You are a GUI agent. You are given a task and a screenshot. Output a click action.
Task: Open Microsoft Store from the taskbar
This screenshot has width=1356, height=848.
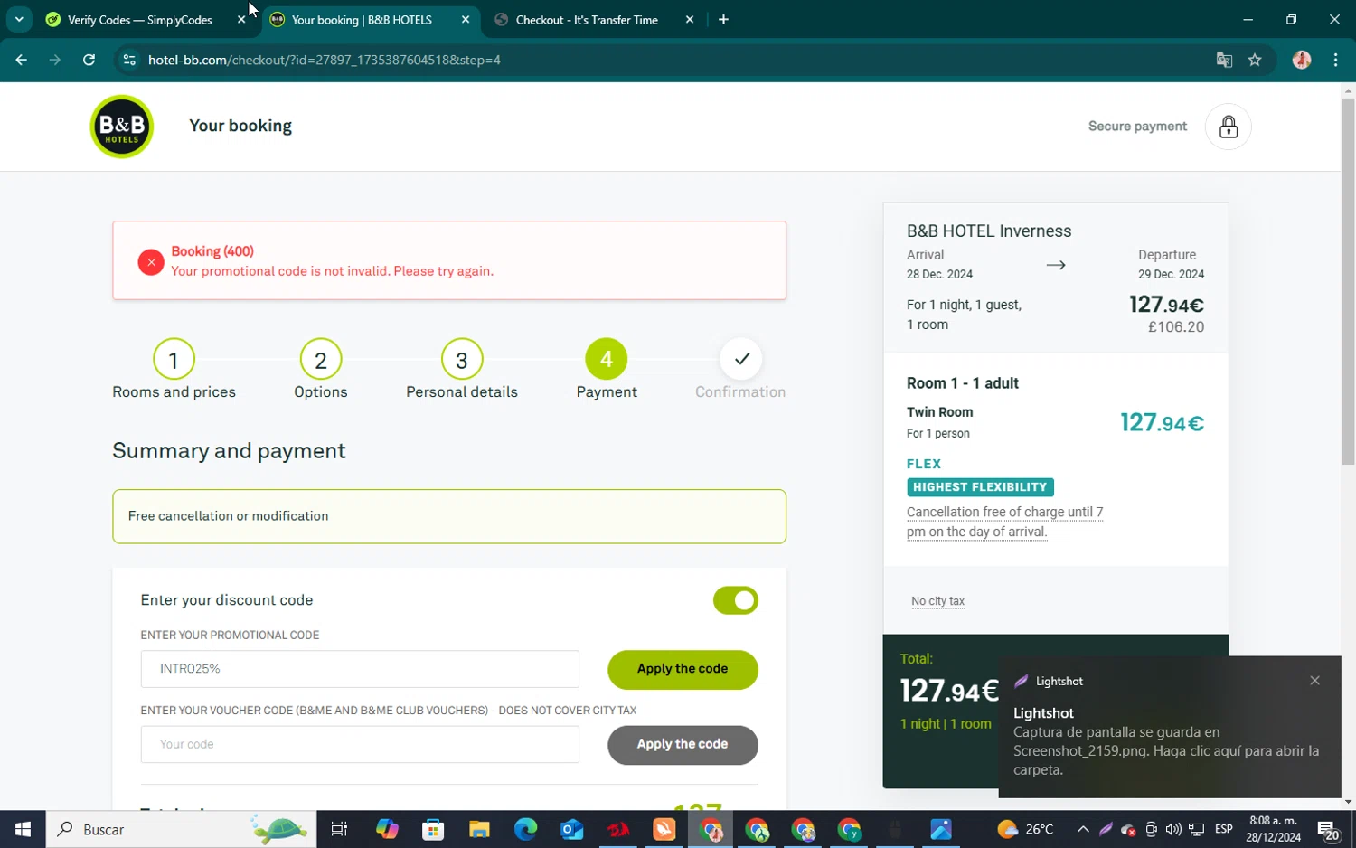433,829
